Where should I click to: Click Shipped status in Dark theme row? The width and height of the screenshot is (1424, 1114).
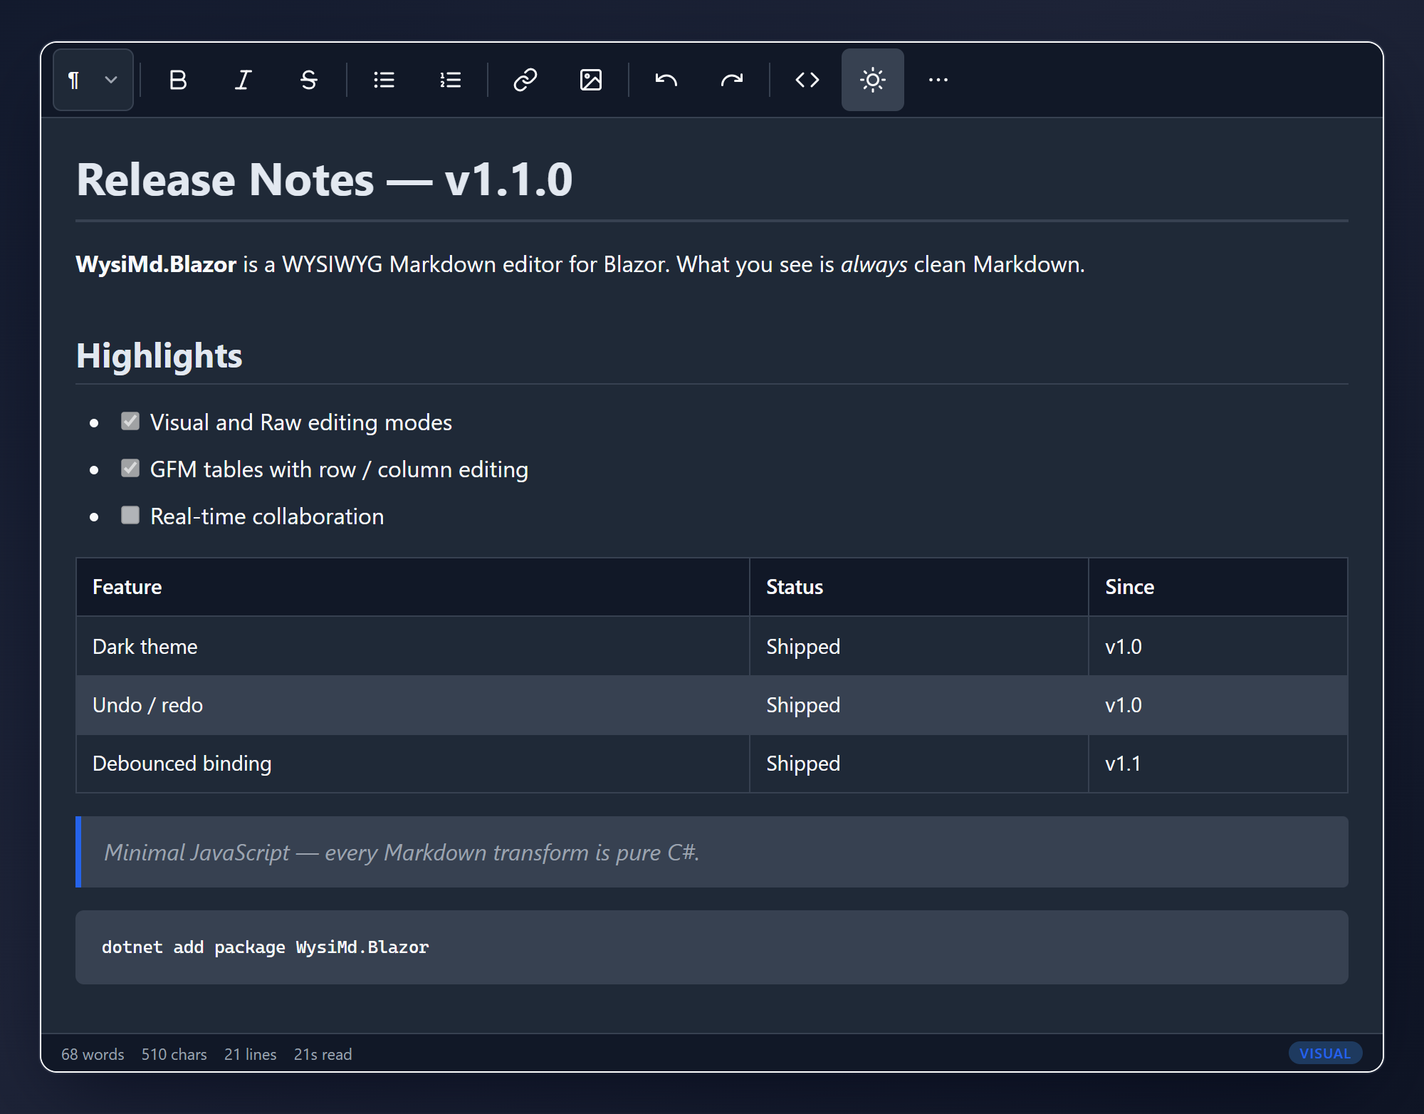(918, 646)
